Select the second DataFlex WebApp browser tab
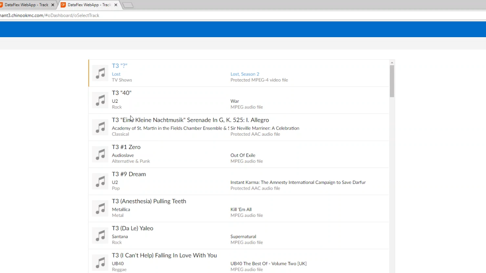Screen dimensions: 486x273 coord(88,5)
